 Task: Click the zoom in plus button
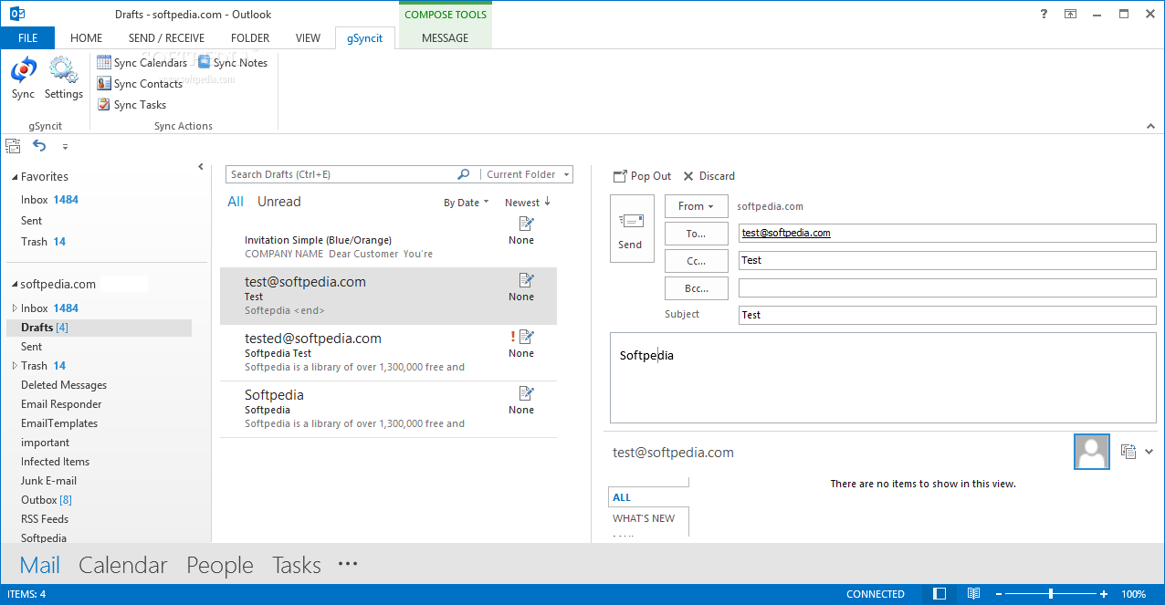click(x=1104, y=594)
